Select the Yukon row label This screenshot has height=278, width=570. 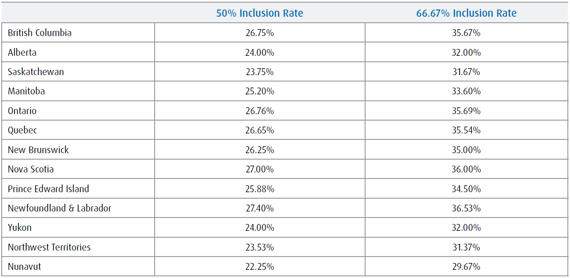pos(19,228)
